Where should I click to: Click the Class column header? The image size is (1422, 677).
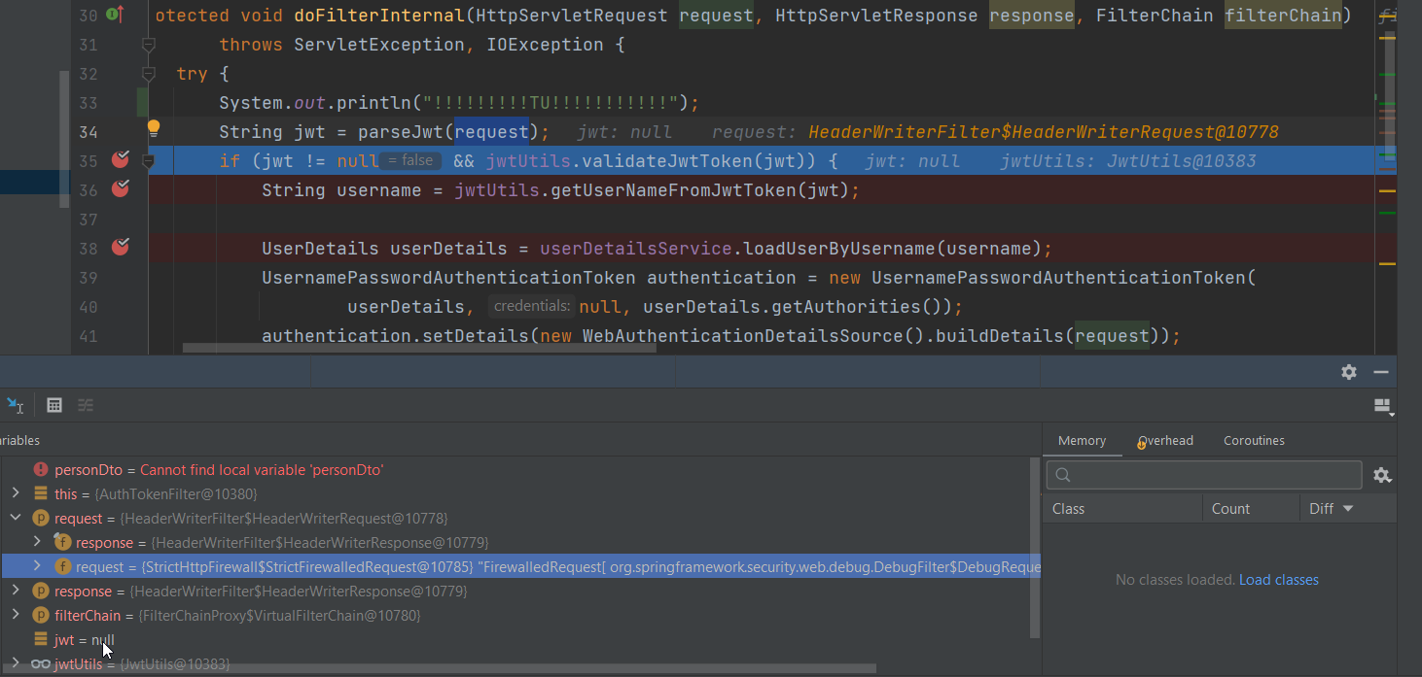[1122, 508]
